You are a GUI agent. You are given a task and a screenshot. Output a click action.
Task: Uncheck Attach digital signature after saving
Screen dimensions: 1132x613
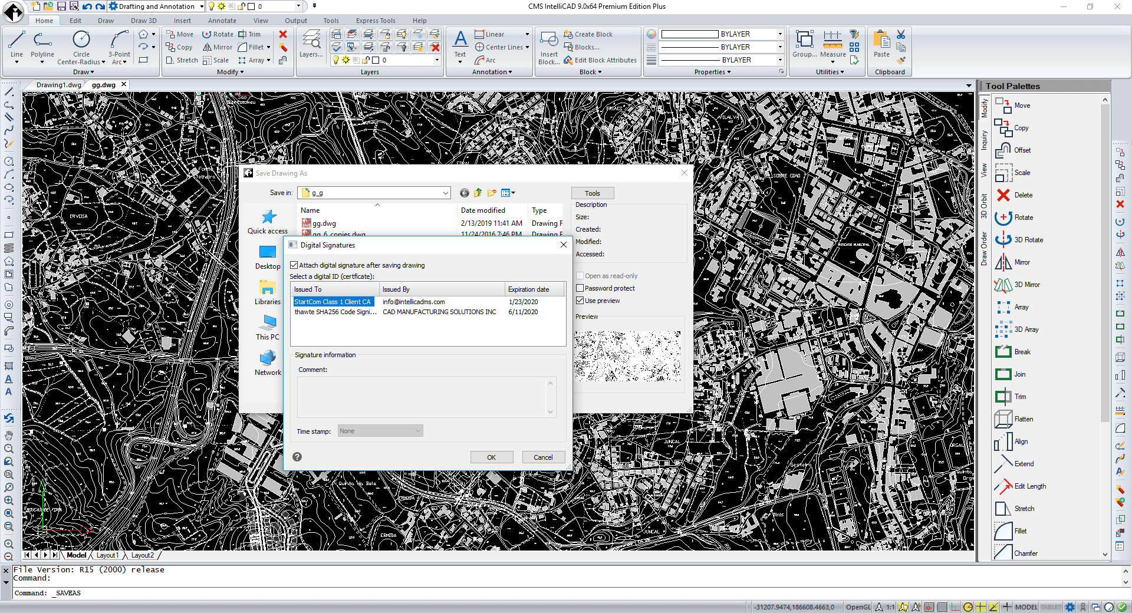pyautogui.click(x=294, y=265)
